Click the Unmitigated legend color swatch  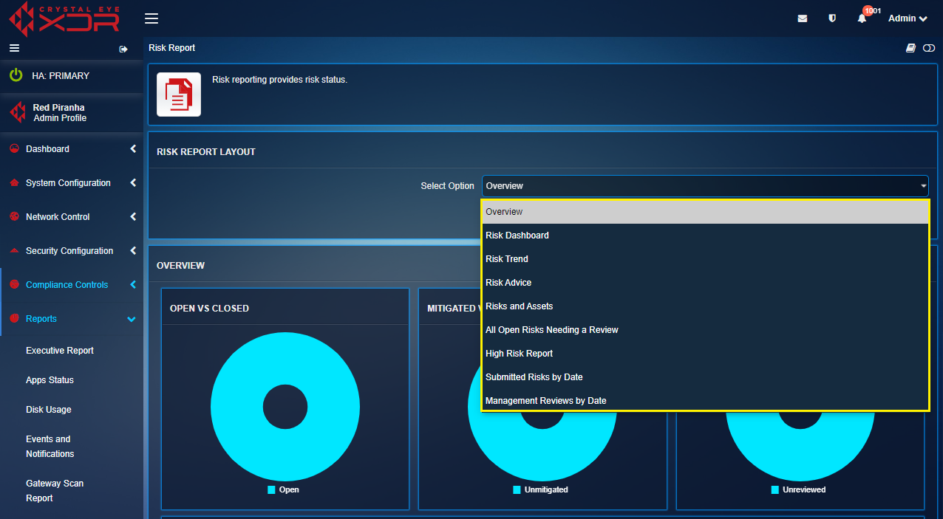(517, 489)
